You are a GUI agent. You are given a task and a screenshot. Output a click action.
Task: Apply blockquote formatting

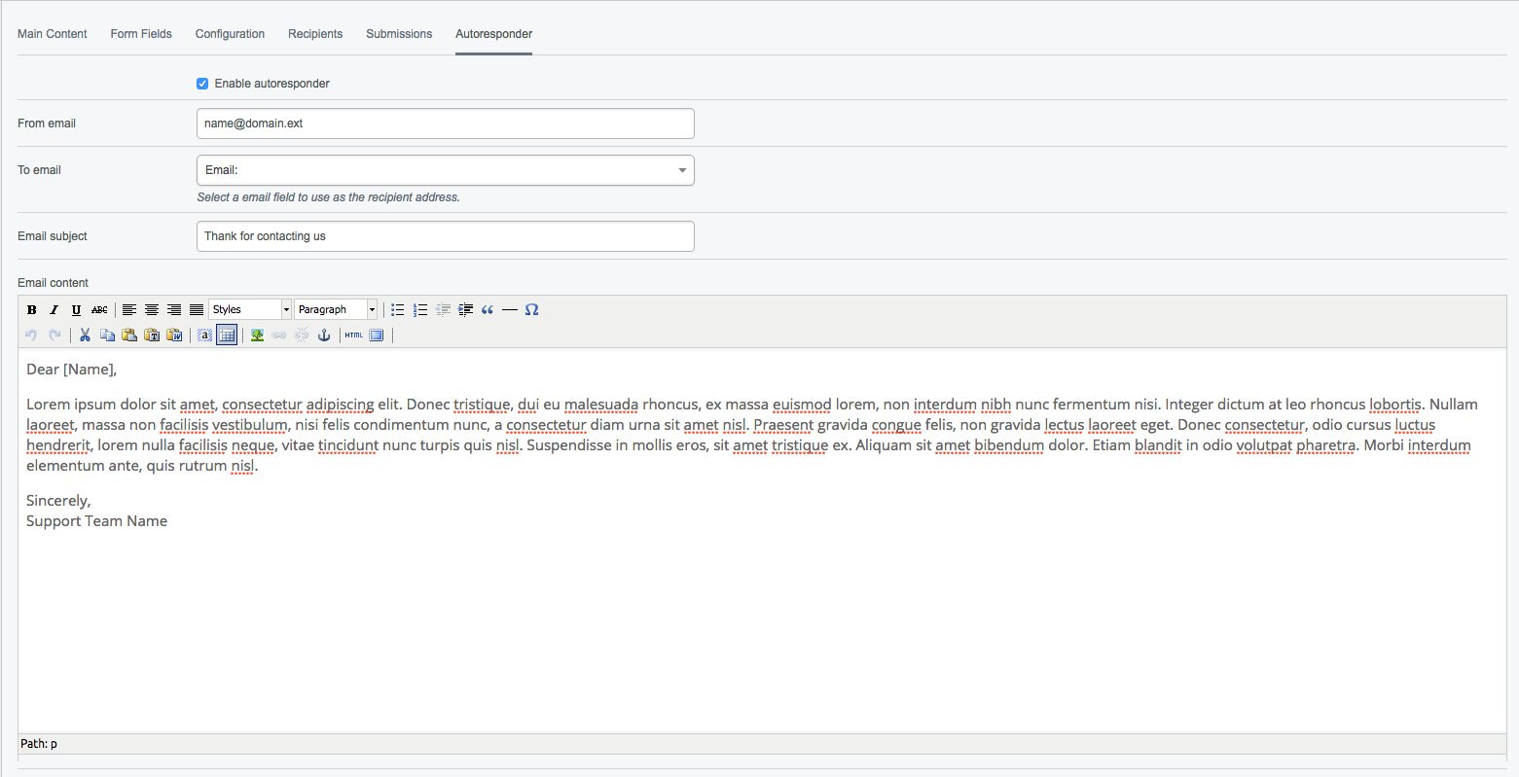(488, 310)
